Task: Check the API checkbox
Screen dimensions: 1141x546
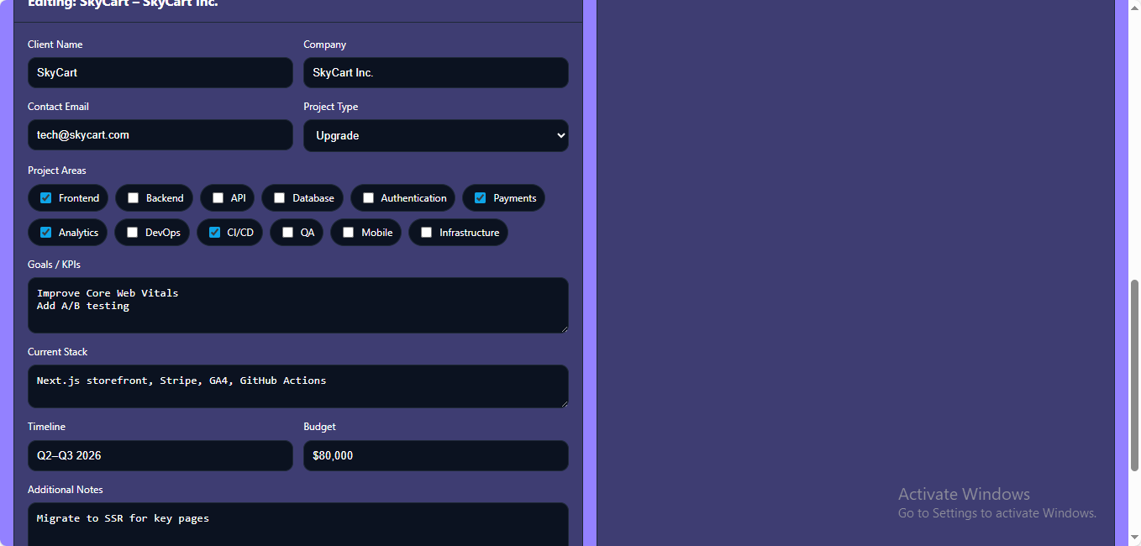Action: 218,198
